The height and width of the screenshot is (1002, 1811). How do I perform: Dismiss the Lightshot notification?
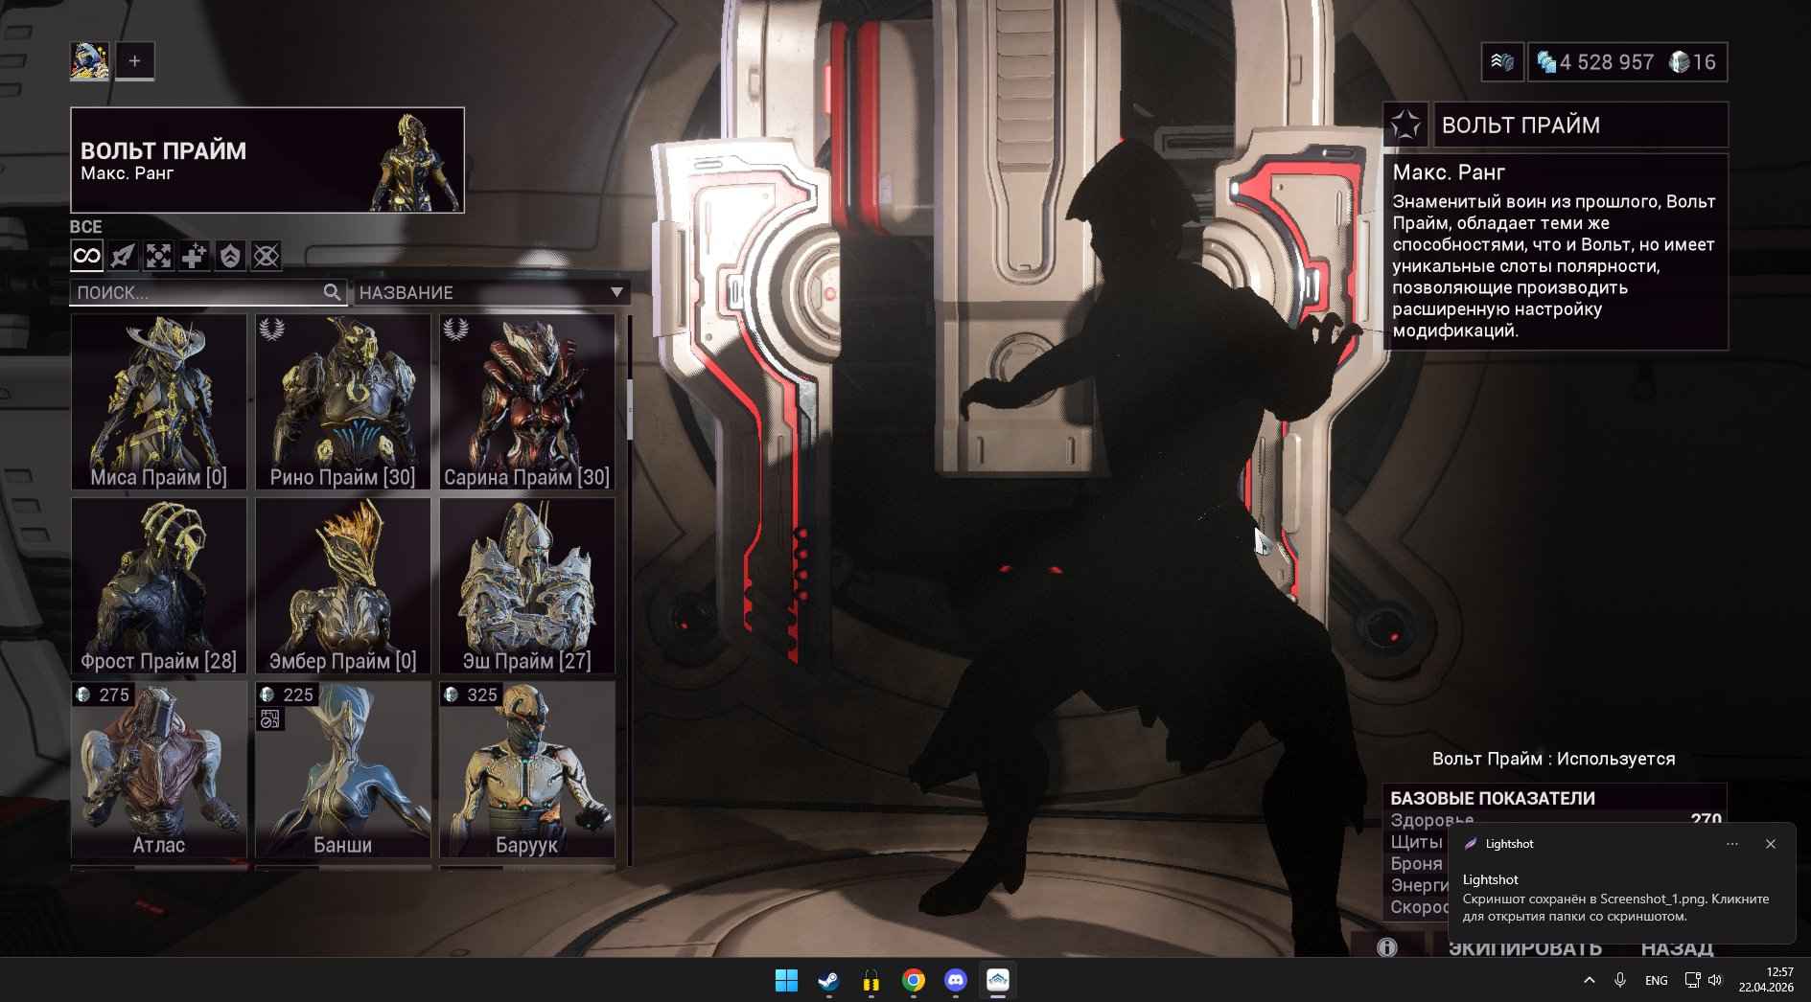pyautogui.click(x=1771, y=844)
